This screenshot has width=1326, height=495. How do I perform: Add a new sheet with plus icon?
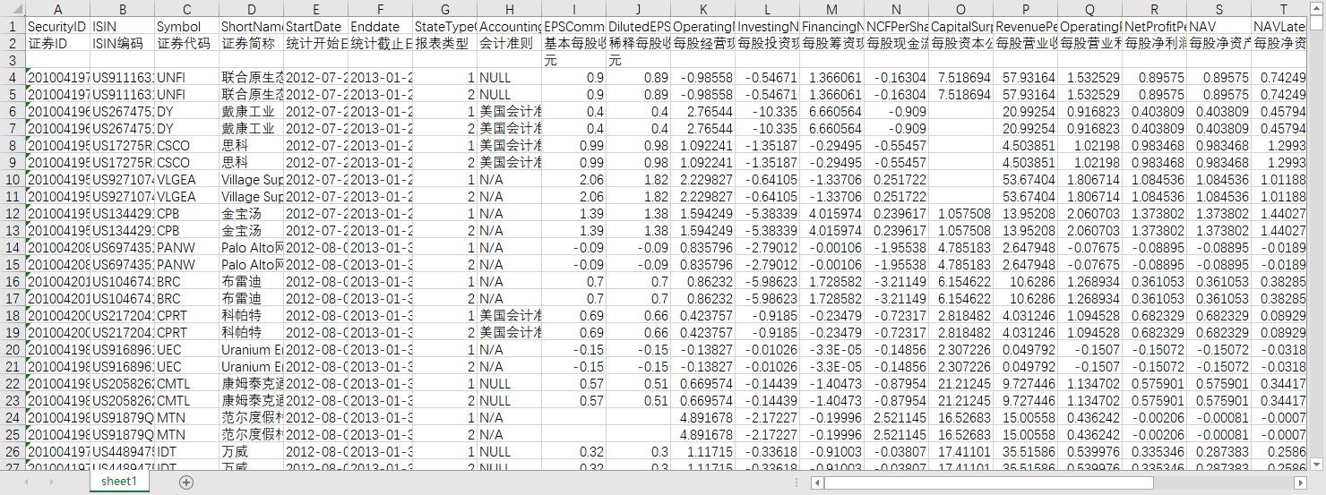(186, 482)
